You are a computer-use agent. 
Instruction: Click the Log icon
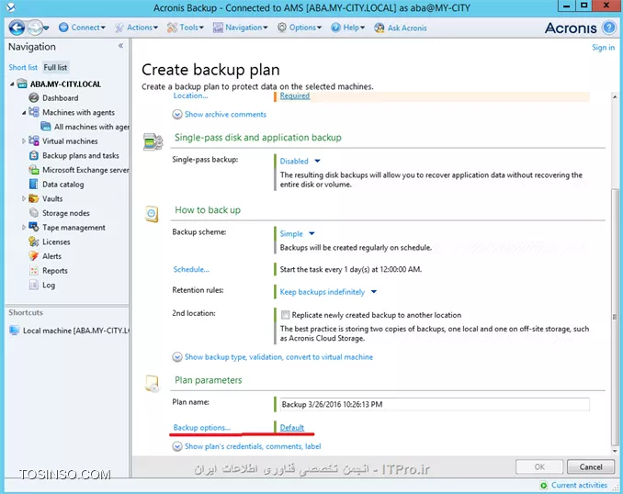pos(34,285)
